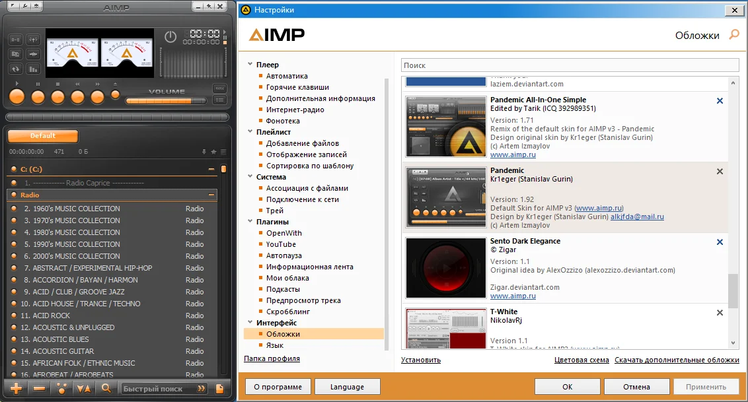
Task: Open the Default playlist tab
Action: [x=43, y=136]
